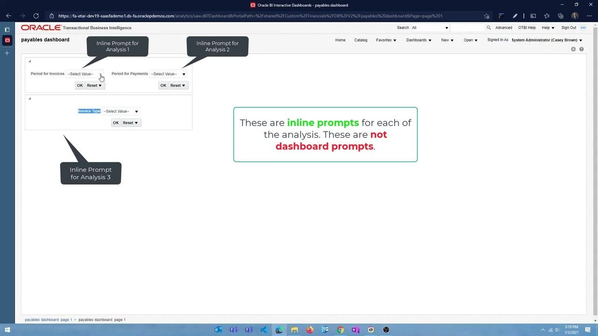Open Outlook from the taskbar
The image size is (598, 336).
[x=218, y=330]
